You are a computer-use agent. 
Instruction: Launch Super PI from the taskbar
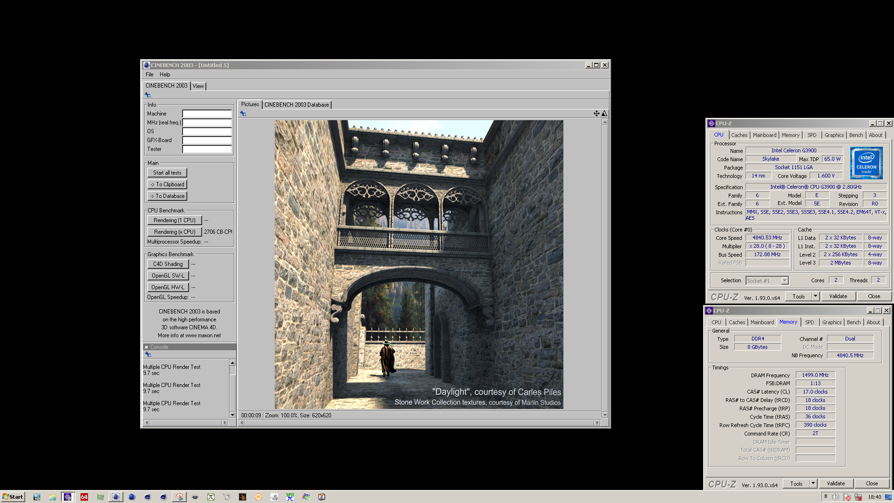tap(290, 497)
